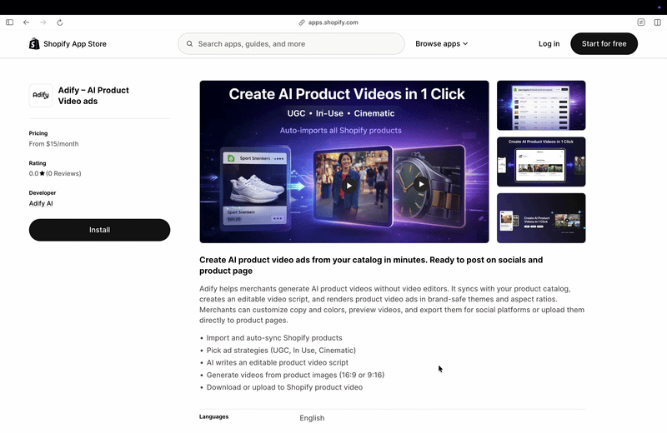Open the first thumbnail with product list
The height and width of the screenshot is (433, 667).
click(x=541, y=106)
